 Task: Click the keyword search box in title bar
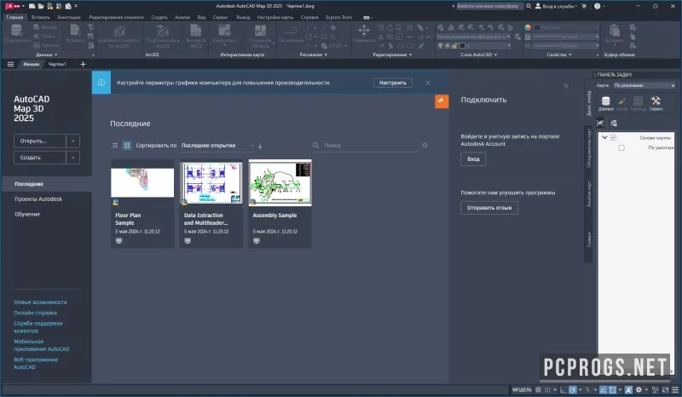pyautogui.click(x=489, y=6)
